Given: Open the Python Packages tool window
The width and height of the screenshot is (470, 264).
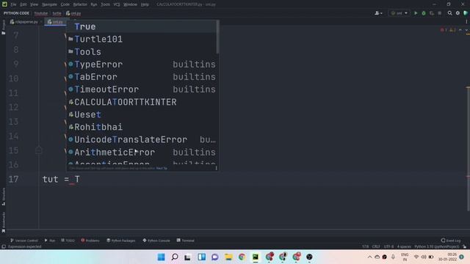Looking at the screenshot, I should point(121,241).
